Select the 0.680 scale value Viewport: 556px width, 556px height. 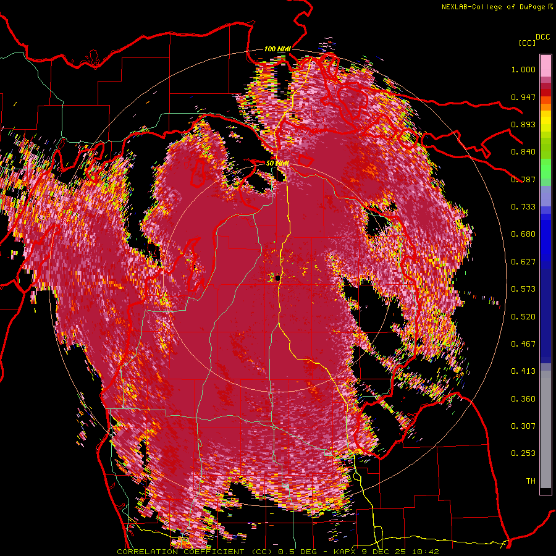click(523, 234)
